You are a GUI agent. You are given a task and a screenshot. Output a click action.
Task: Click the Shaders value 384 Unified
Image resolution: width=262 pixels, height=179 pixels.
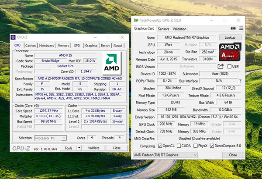pos(173,88)
